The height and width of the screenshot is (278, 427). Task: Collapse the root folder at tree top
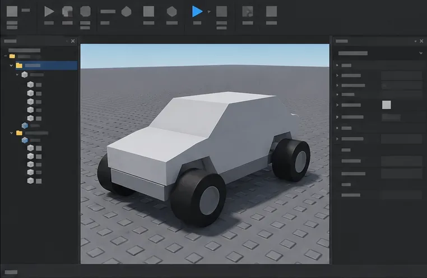click(x=5, y=56)
